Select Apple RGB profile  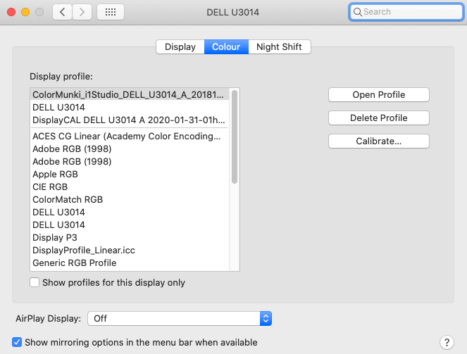click(130, 174)
